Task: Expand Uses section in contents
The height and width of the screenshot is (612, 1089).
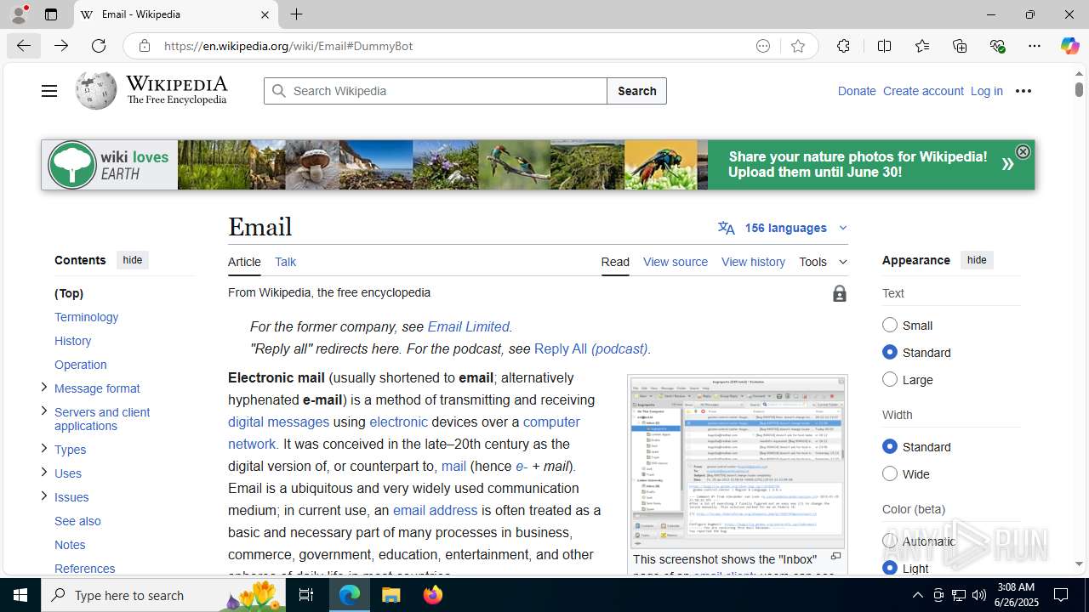Action: (x=43, y=473)
